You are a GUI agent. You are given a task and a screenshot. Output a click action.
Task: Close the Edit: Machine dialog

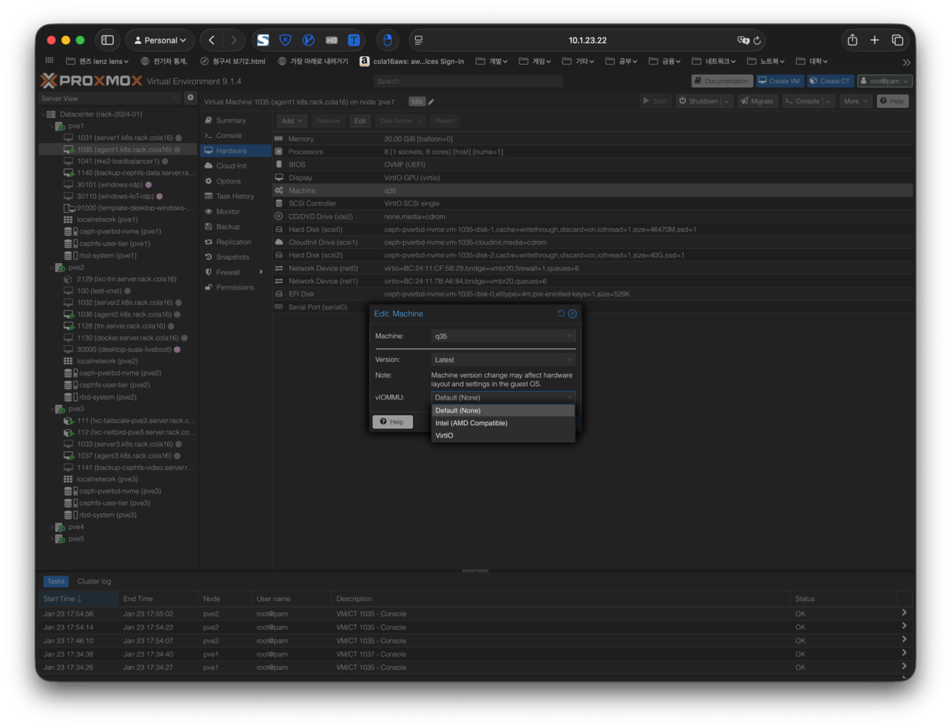pos(572,314)
